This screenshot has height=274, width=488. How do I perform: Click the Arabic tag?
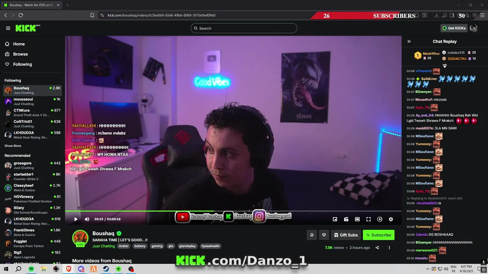click(124, 246)
